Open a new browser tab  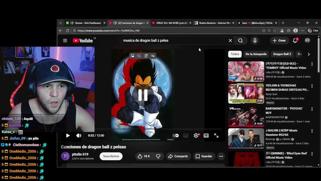click(x=283, y=23)
